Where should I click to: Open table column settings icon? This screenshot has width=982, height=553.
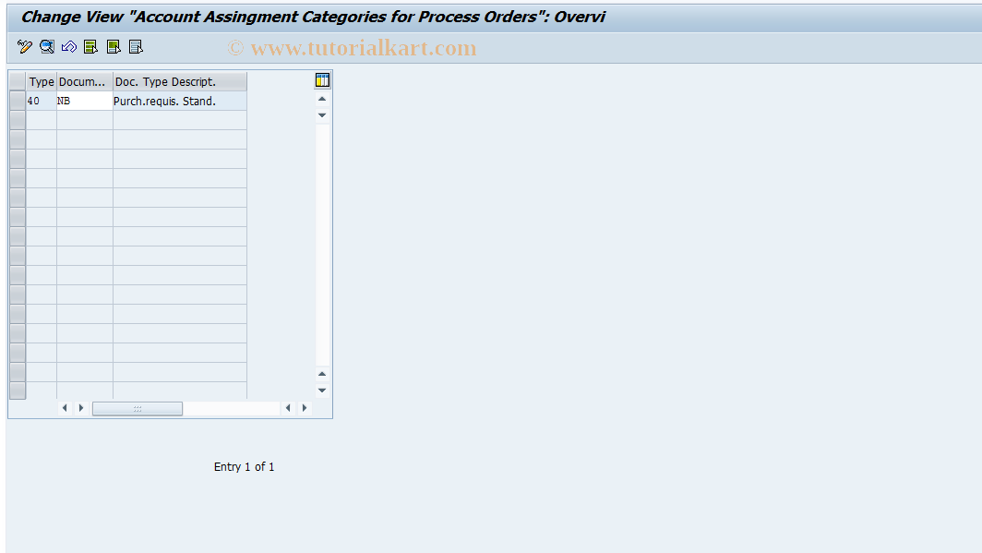point(322,80)
